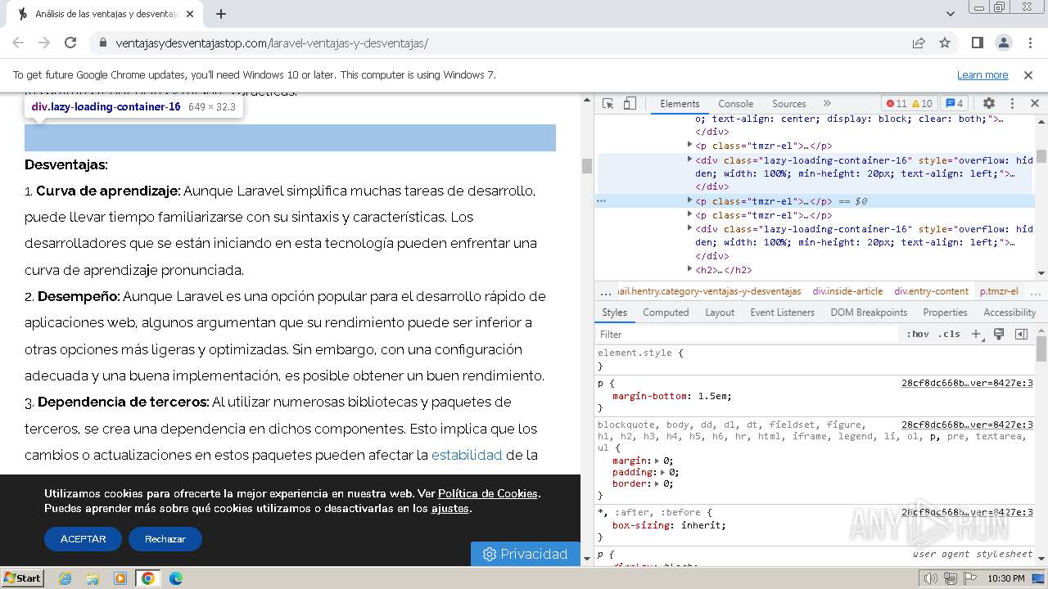The width and height of the screenshot is (1048, 589).
Task: Open the cookie ajustes link
Action: click(450, 508)
